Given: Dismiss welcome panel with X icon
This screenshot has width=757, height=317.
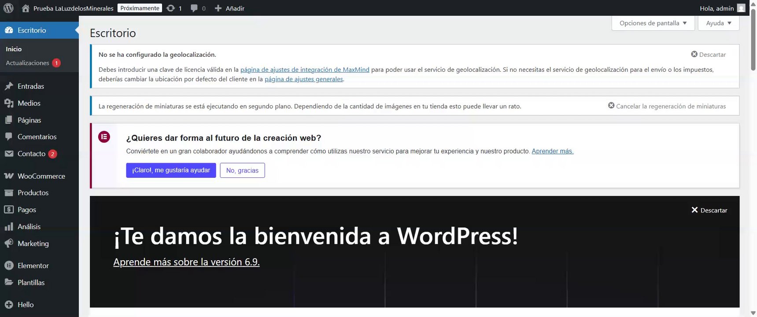Looking at the screenshot, I should tap(694, 210).
